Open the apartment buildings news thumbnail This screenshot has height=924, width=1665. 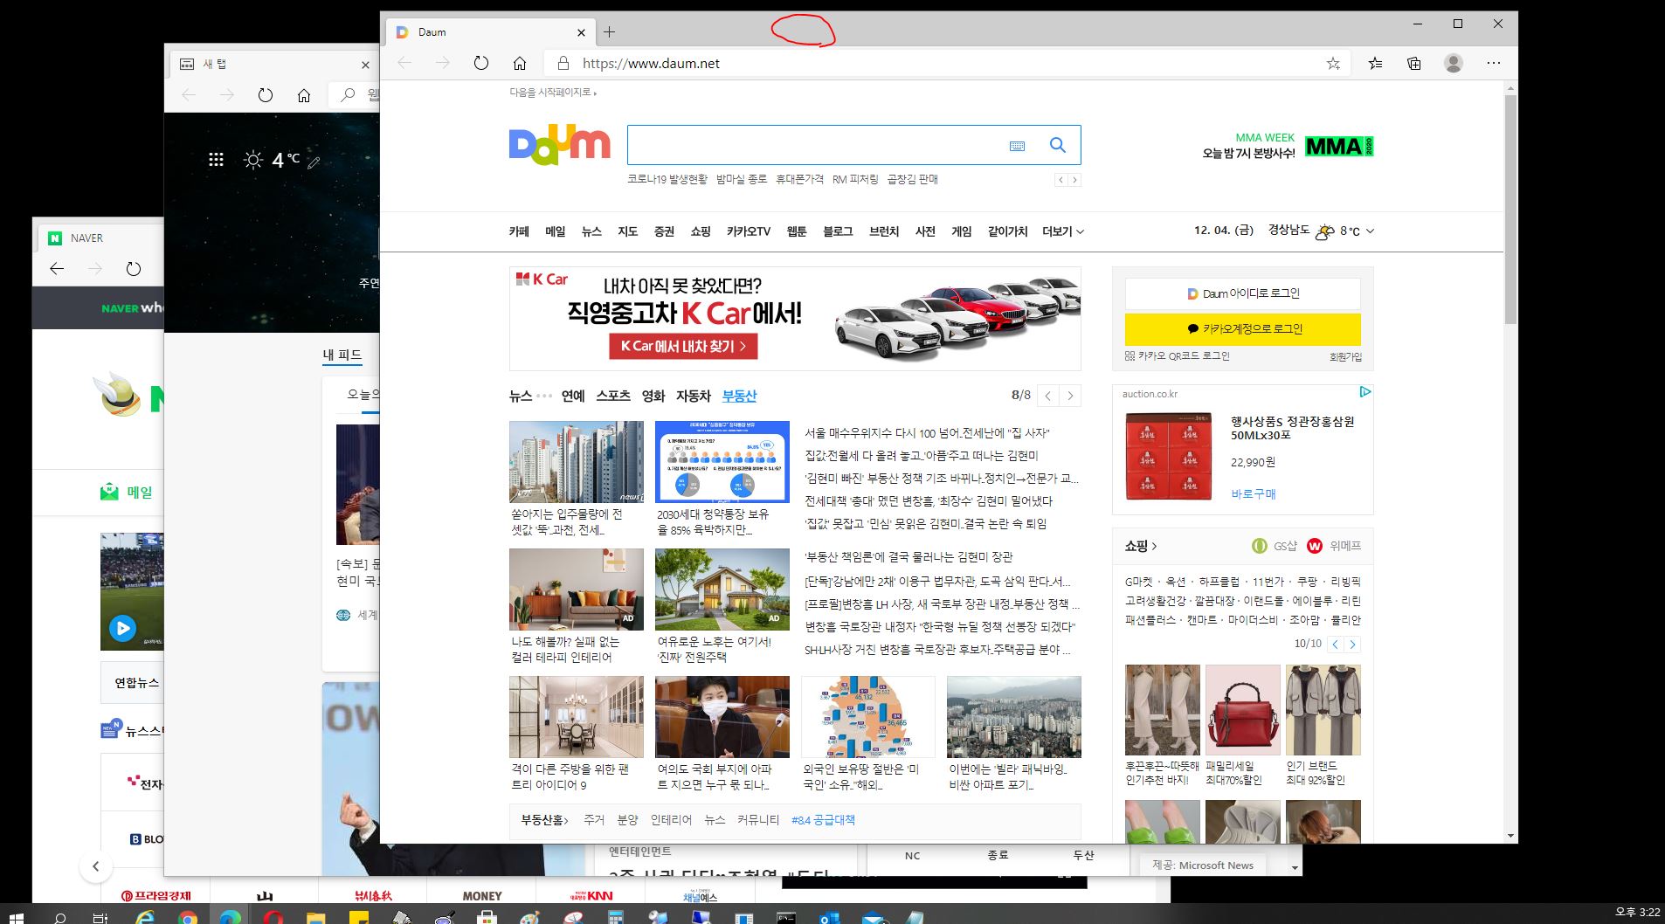click(x=577, y=462)
